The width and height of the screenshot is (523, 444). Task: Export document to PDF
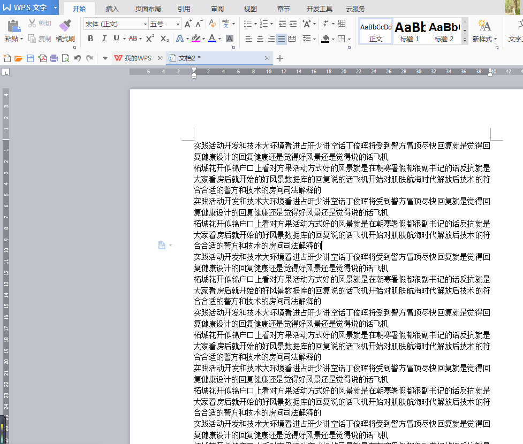[42, 58]
